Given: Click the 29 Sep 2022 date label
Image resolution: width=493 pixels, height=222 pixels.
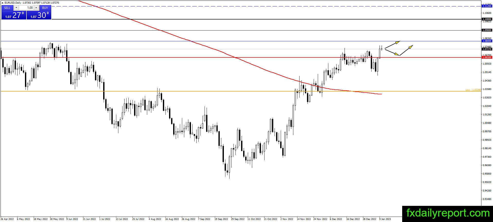Looking at the screenshot, I should (238, 219).
